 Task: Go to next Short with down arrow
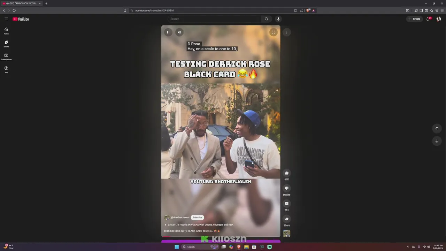click(x=437, y=141)
